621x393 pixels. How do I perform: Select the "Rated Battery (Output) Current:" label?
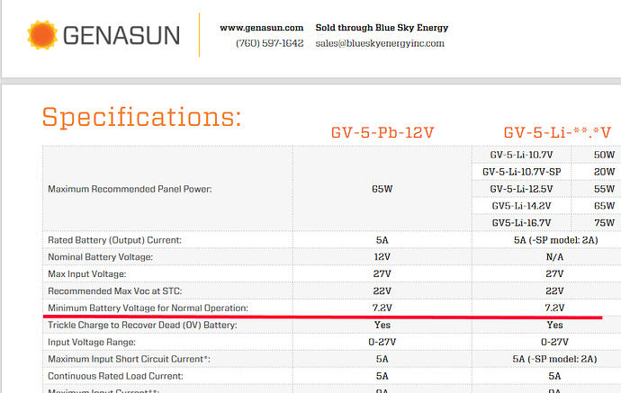click(114, 240)
